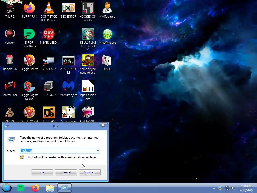Click the Run dialog title bar icon

7,126
